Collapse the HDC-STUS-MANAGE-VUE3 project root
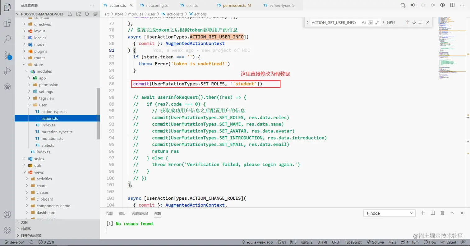470x246 pixels. pos(41,14)
